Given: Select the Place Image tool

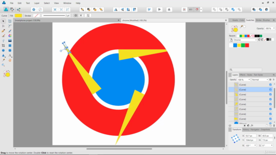Looking at the screenshot, I should [x=10, y=41].
